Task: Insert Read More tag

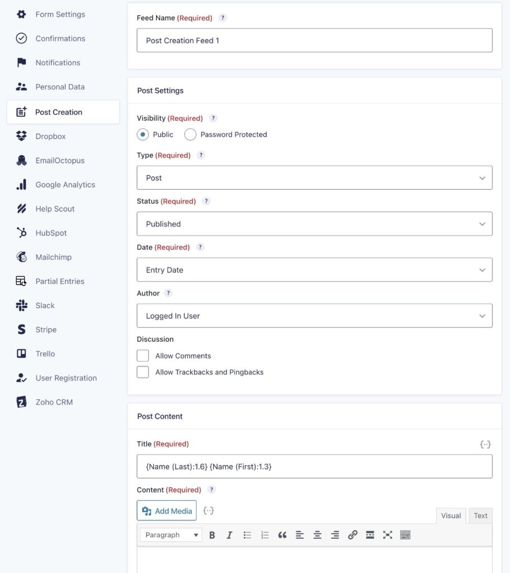Action: (x=370, y=535)
